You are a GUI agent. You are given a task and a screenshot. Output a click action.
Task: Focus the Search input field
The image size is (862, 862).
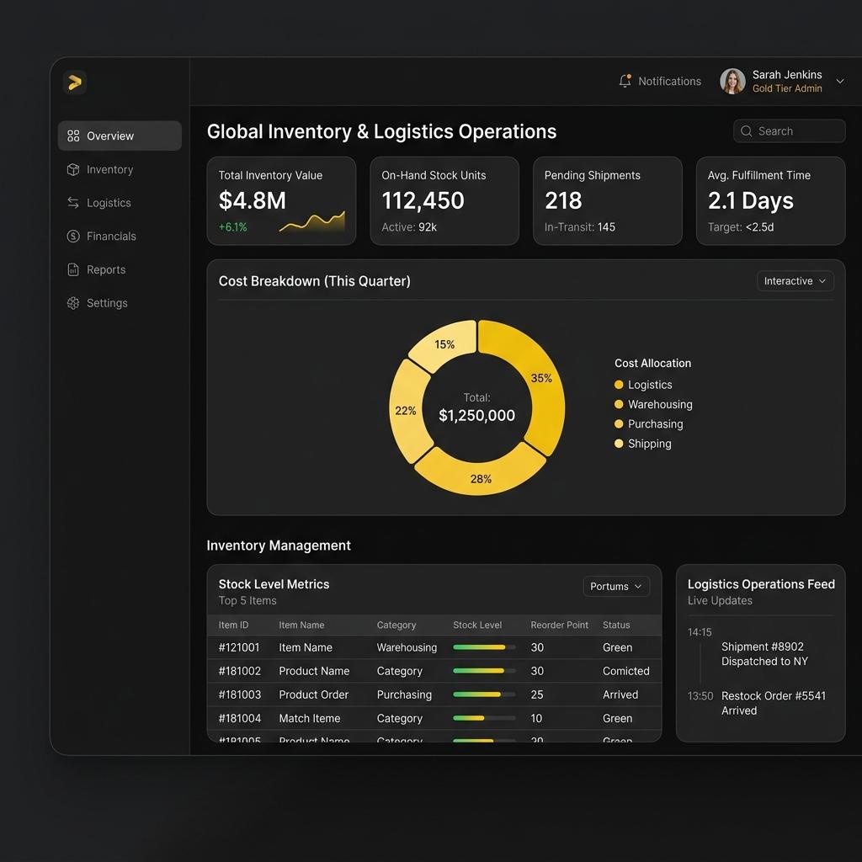click(x=789, y=130)
